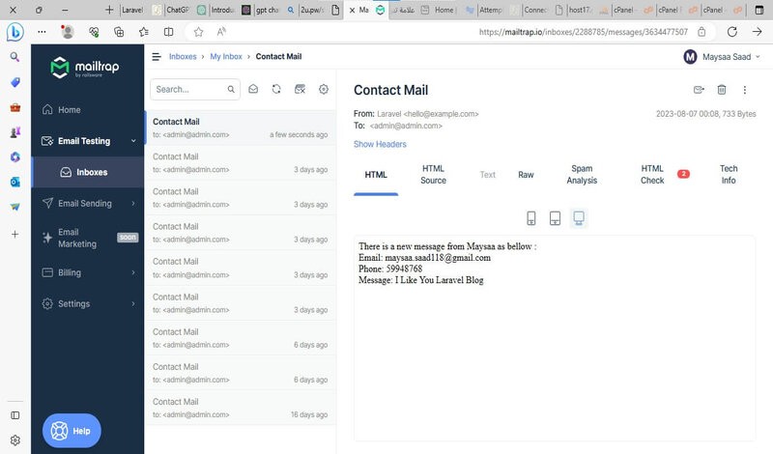The image size is (773, 454).
Task: Go to the My Inbox breadcrumb link
Action: 226,57
